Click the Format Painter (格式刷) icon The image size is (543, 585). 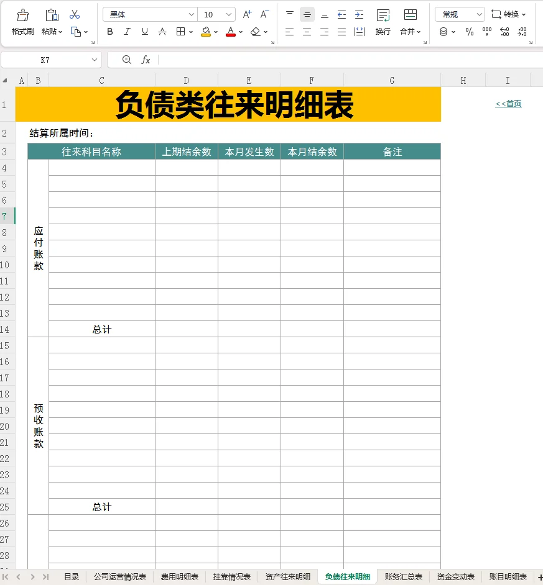(x=22, y=16)
